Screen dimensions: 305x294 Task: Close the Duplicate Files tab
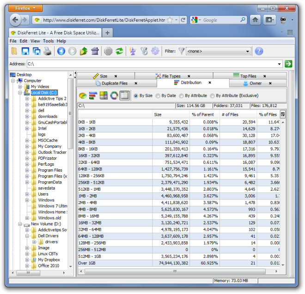coord(136,84)
